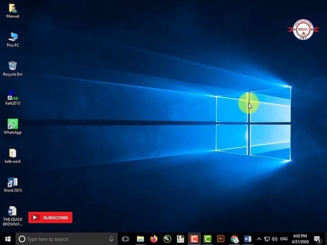
Task: Click the Type here to search box
Action: coord(67,239)
